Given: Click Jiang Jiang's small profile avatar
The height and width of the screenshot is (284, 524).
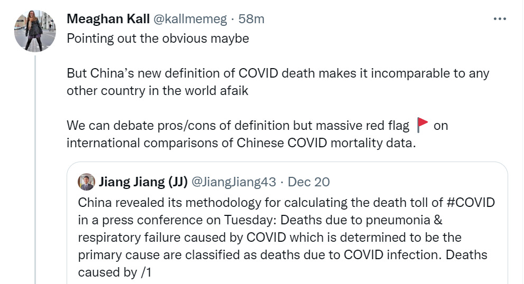Looking at the screenshot, I should [x=86, y=182].
